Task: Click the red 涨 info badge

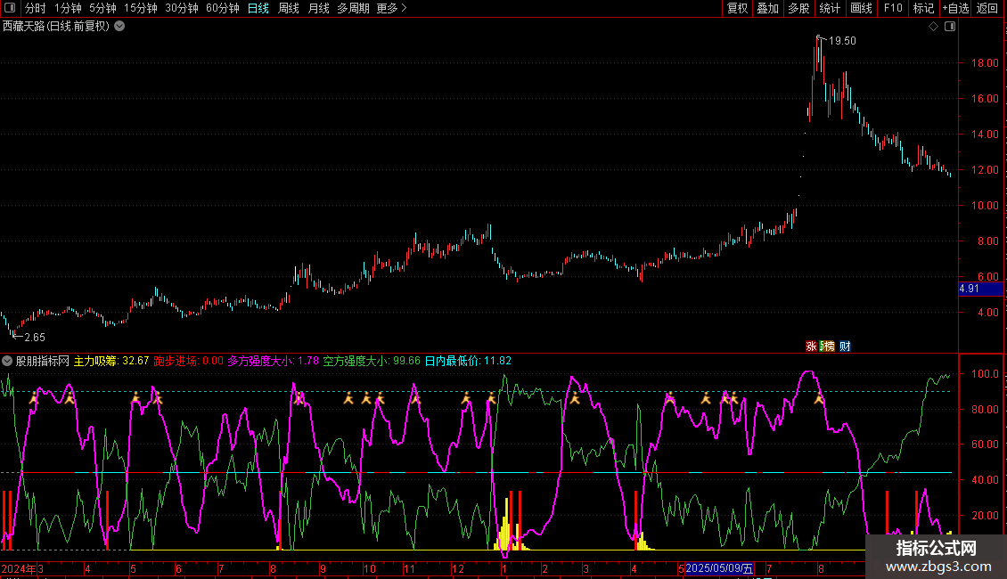Action: tap(811, 347)
